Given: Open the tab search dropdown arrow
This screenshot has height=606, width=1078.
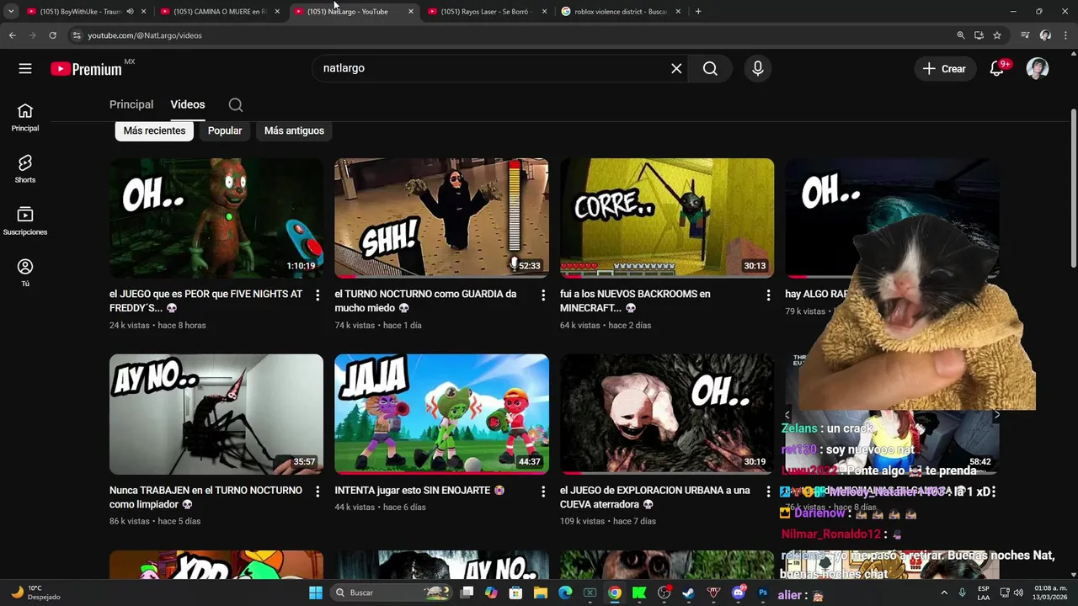Looking at the screenshot, I should pos(11,12).
